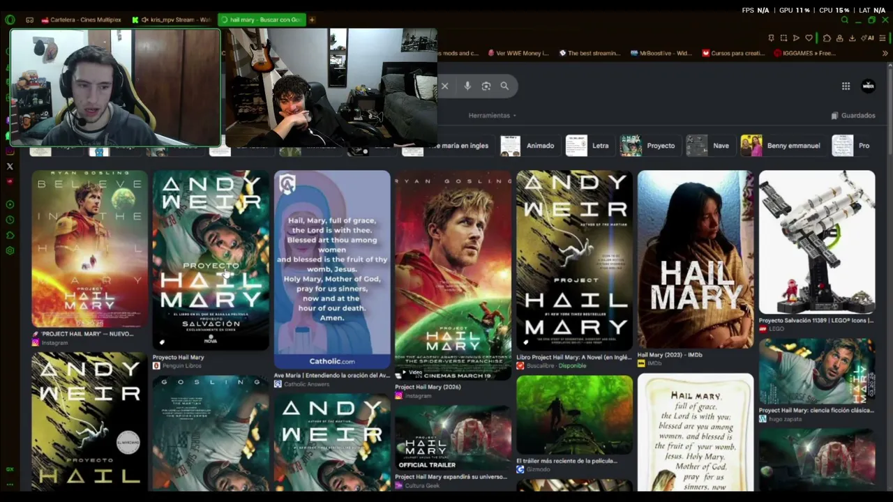893x502 pixels.
Task: Open the player toolbar icon
Action: [x=796, y=38]
